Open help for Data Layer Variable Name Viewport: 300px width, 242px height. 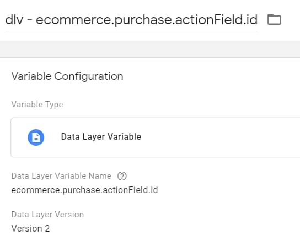pos(122,176)
